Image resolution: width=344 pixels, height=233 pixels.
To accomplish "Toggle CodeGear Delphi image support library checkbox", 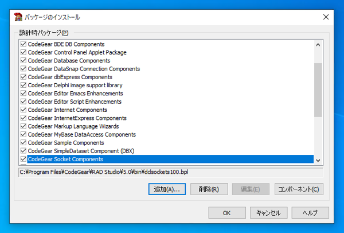I will (24, 85).
